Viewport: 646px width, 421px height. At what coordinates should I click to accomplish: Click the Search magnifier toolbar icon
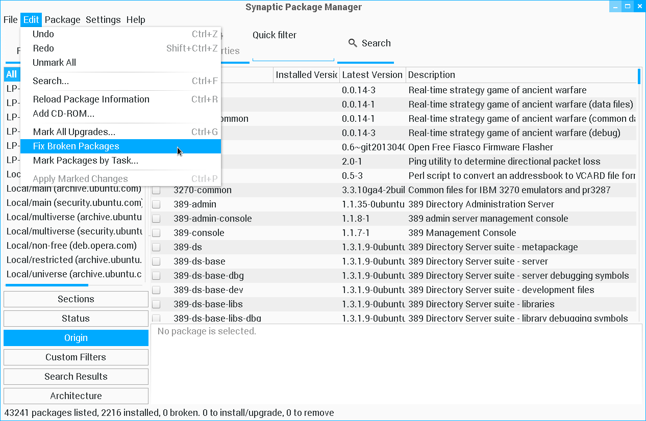pyautogui.click(x=353, y=43)
